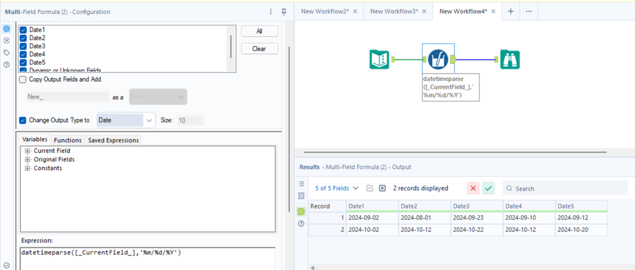Open configuration window three-dot options menu

[271, 11]
